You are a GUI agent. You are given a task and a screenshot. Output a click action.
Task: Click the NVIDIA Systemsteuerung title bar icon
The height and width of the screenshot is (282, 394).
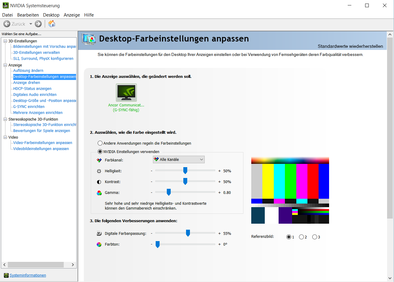click(x=5, y=5)
